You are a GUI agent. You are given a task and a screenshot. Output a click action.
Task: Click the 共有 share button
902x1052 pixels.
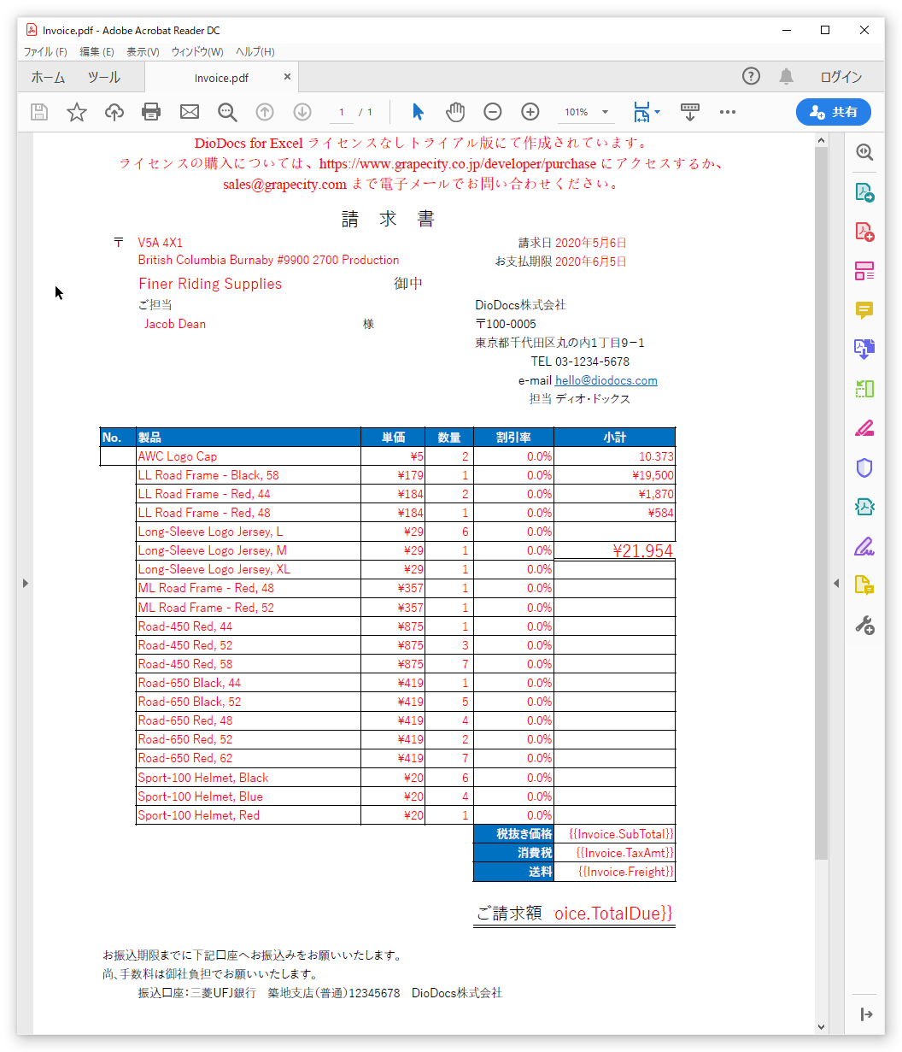(834, 112)
